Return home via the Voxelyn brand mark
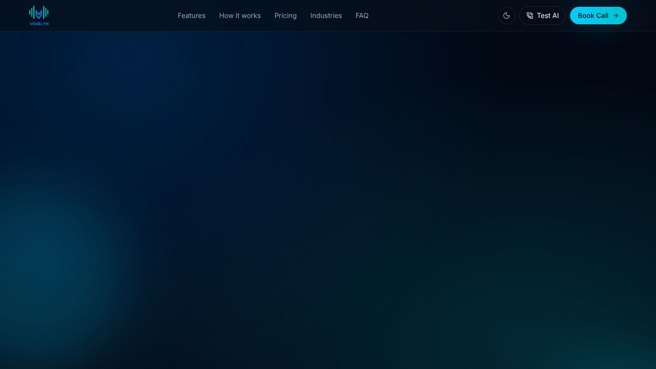 point(39,16)
